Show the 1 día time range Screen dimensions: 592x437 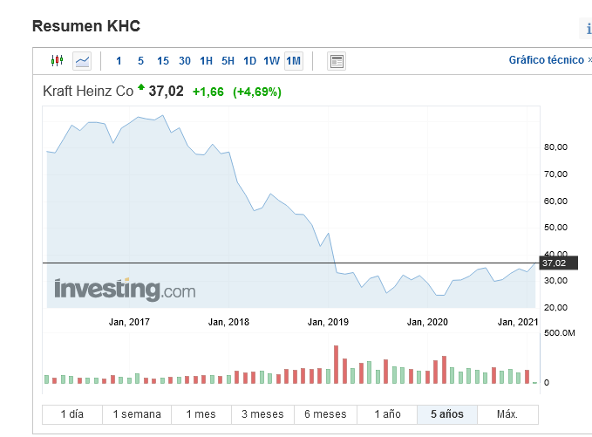pyautogui.click(x=72, y=414)
